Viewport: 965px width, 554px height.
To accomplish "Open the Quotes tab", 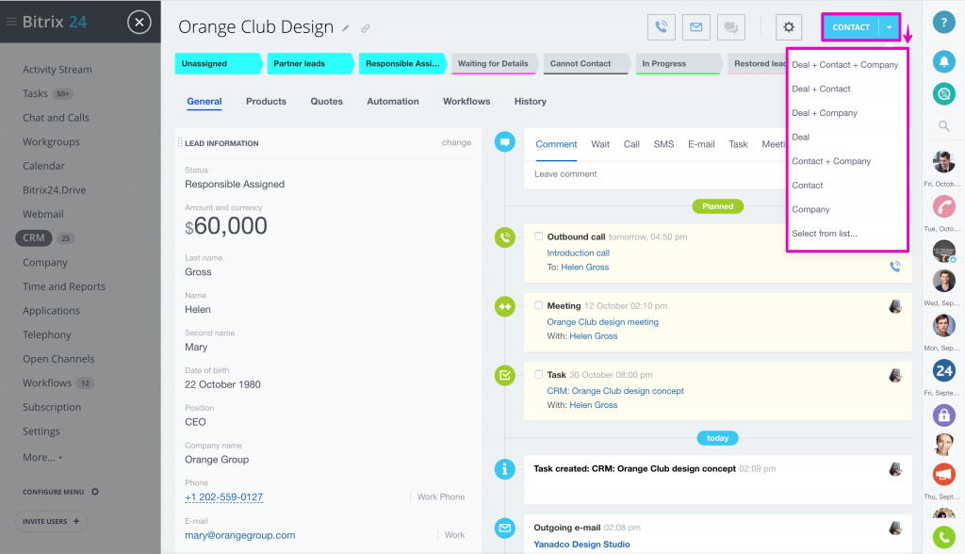I will point(326,102).
